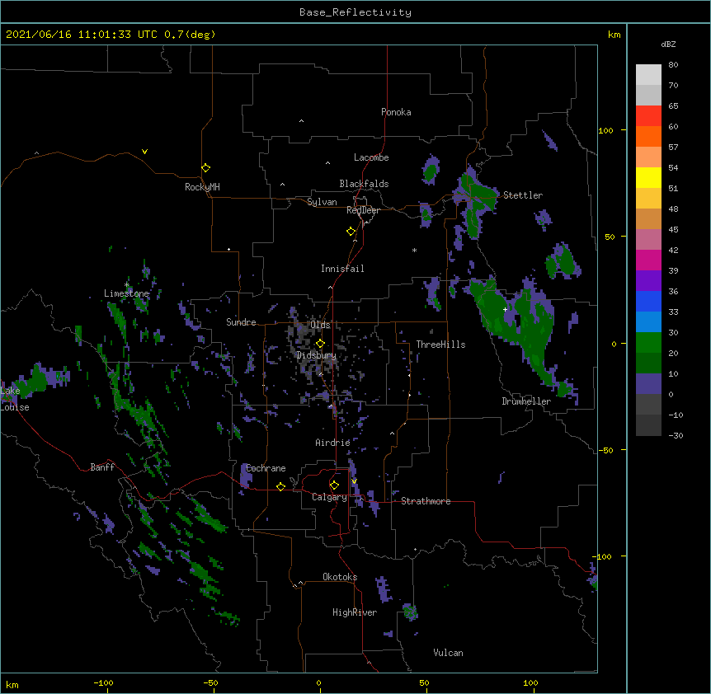Select the blue swatch near 36 dBZ
The height and width of the screenshot is (694, 711).
pyautogui.click(x=648, y=301)
